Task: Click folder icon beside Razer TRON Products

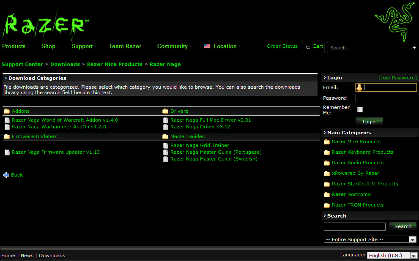Action: [326, 205]
